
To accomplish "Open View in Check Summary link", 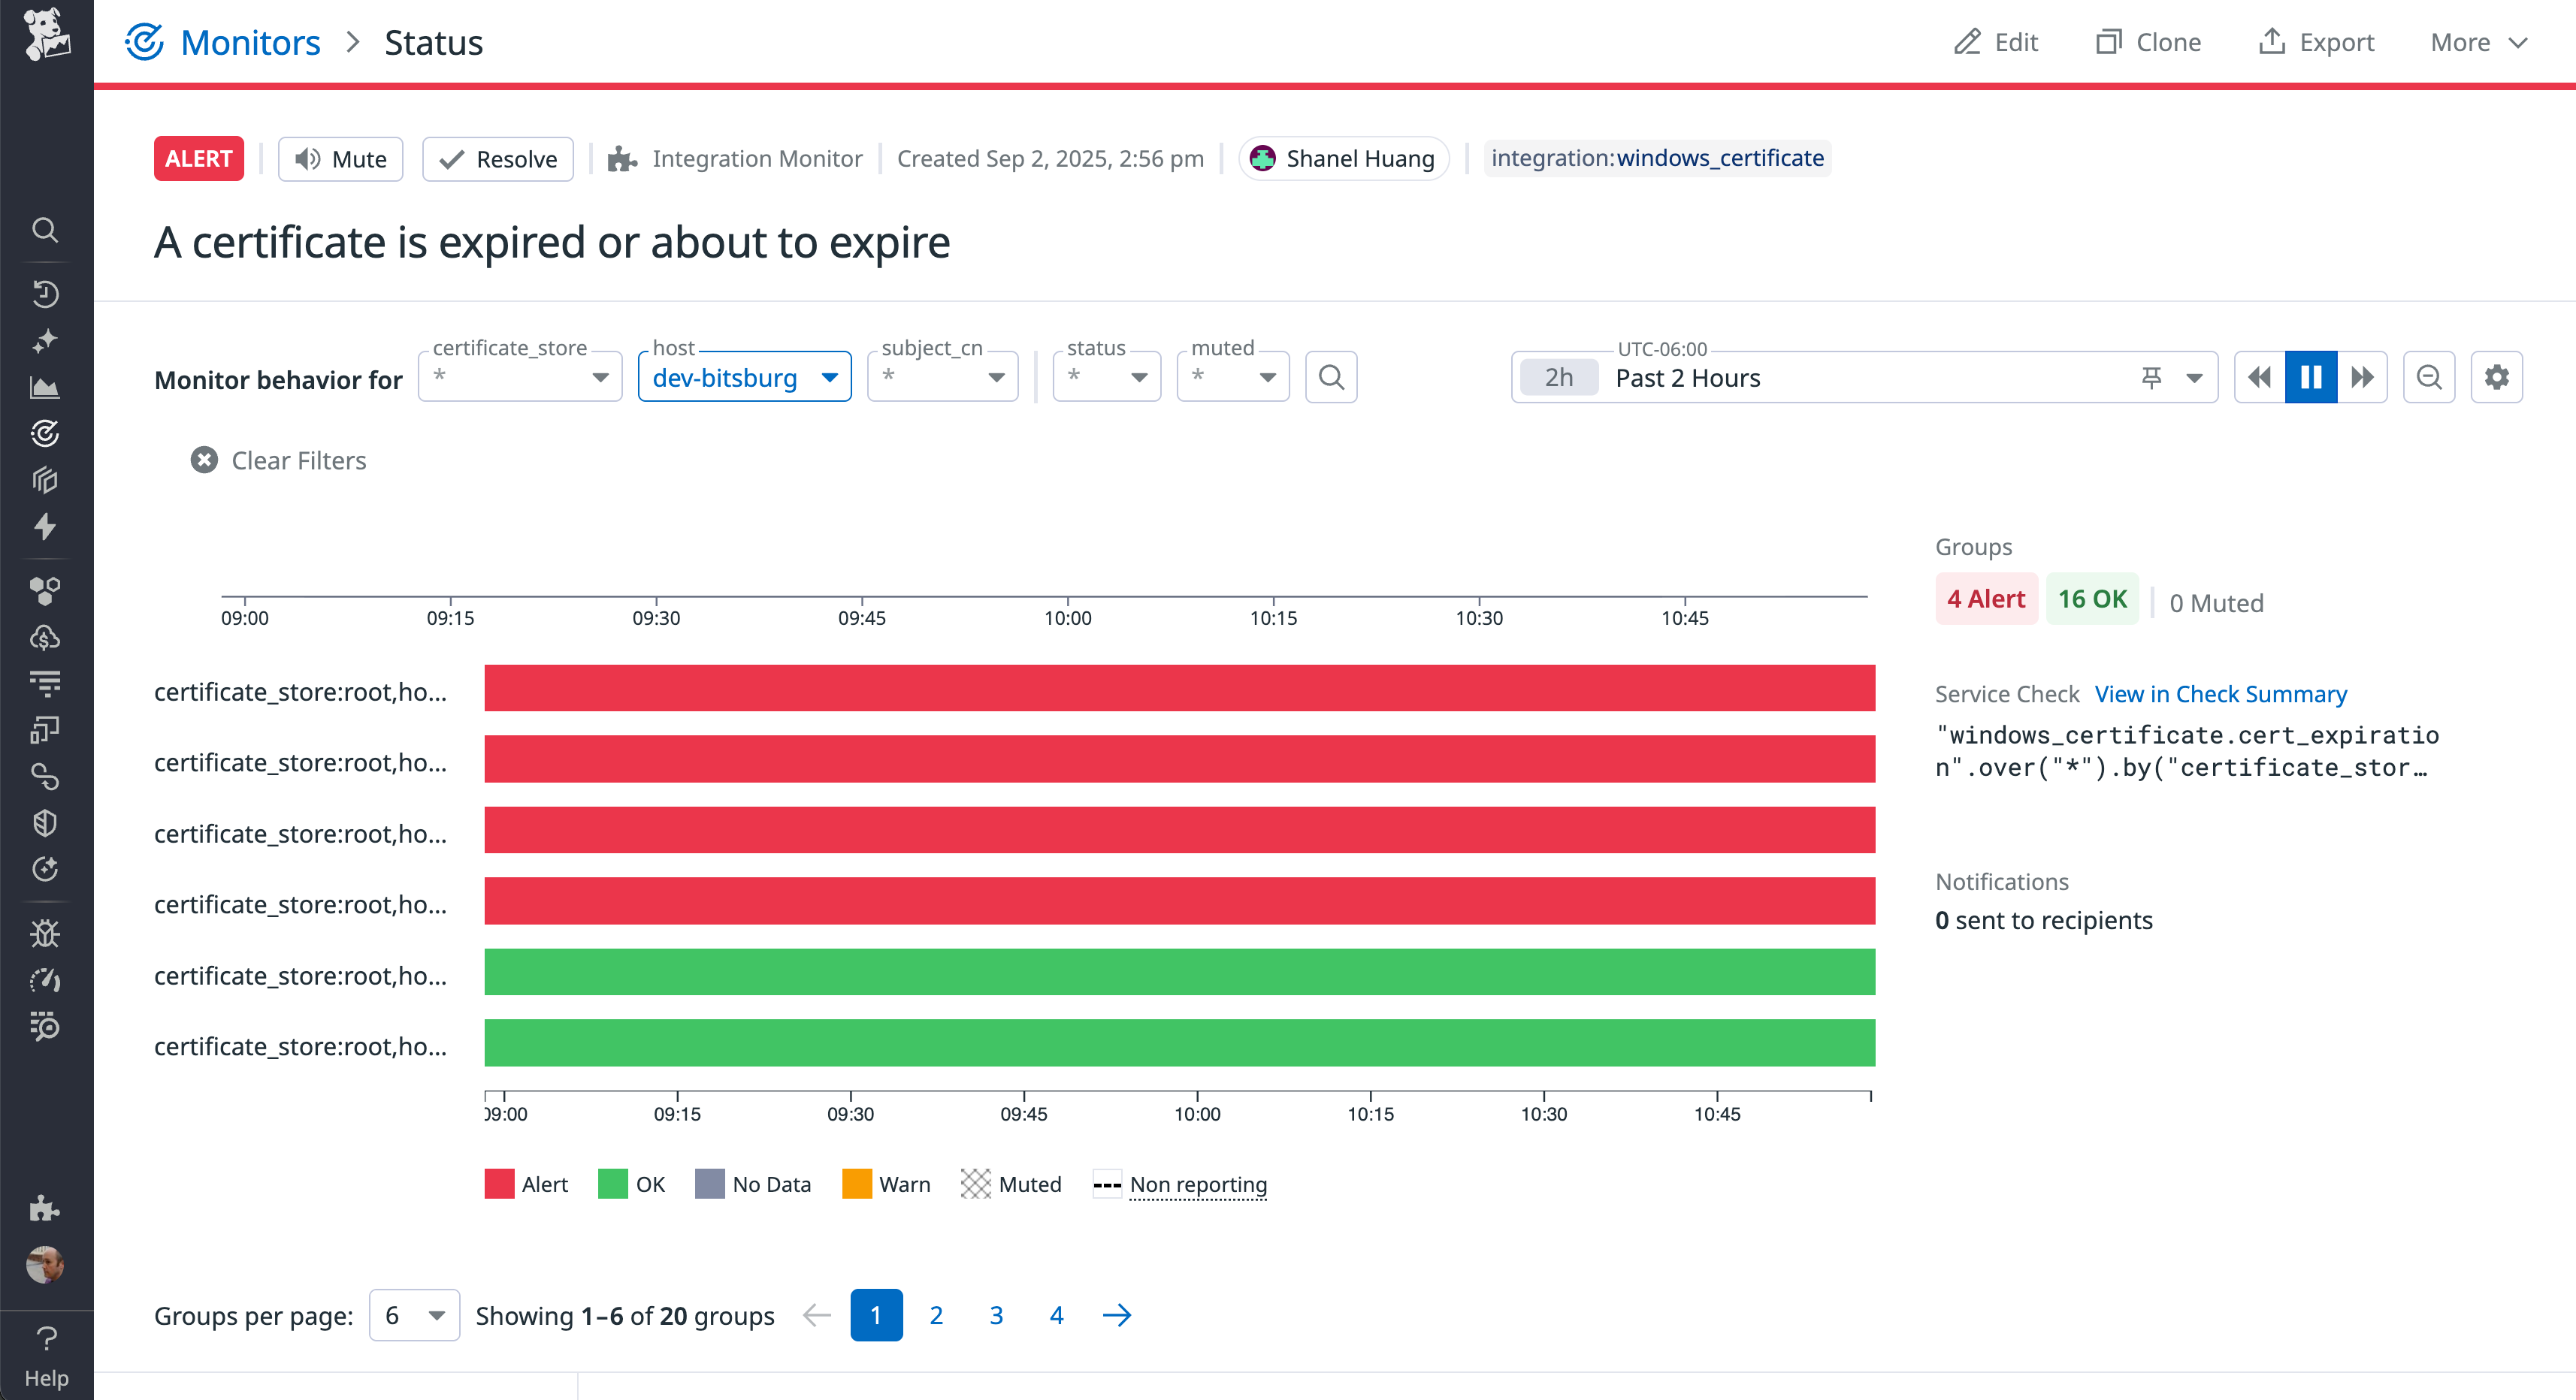I will (x=2221, y=693).
